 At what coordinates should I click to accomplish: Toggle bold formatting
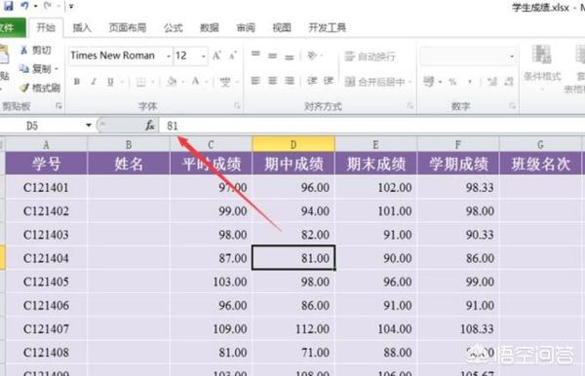tap(77, 82)
